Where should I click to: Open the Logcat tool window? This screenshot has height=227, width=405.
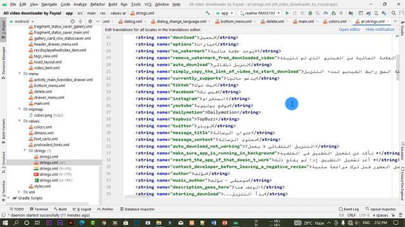(x=82, y=209)
